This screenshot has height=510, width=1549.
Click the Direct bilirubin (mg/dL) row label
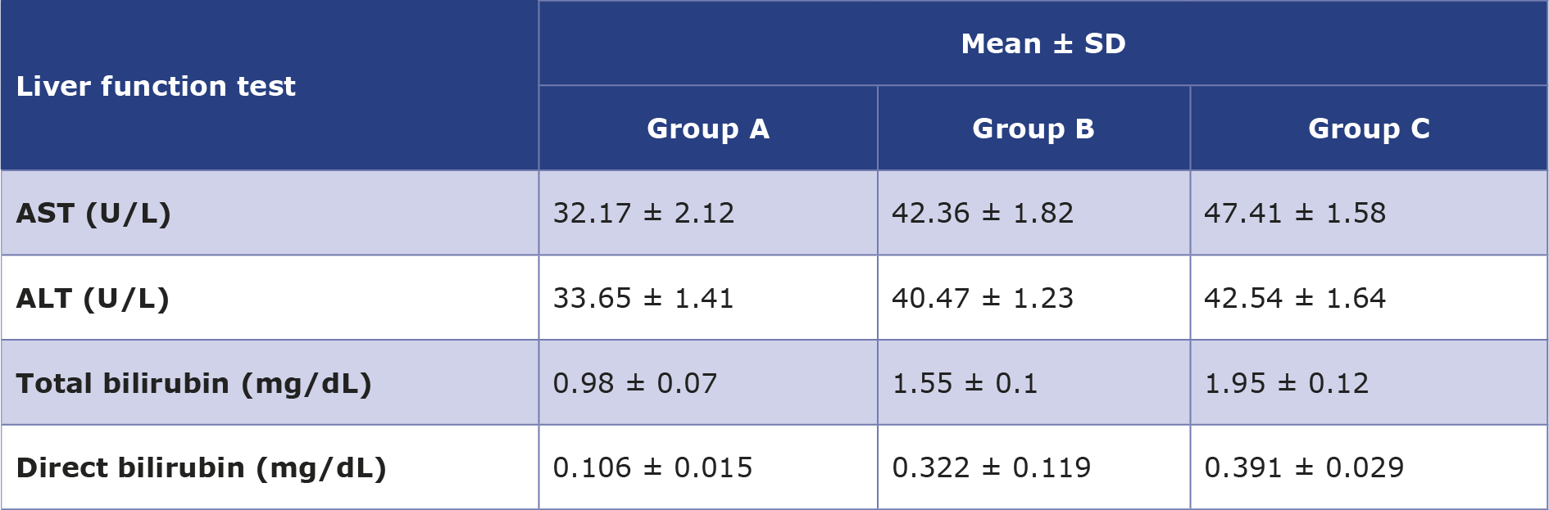click(201, 467)
